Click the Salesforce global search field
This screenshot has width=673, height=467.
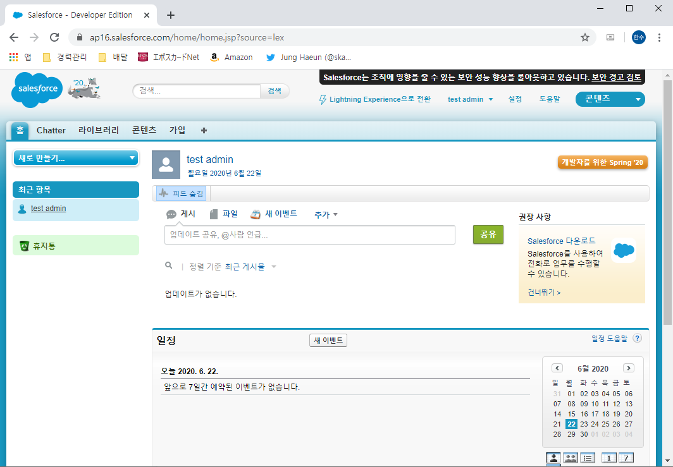point(197,91)
